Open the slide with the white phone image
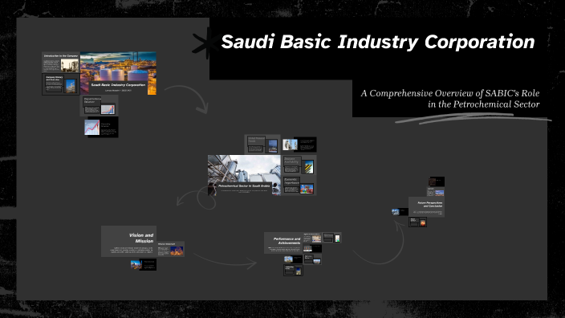The width and height of the screenshot is (565, 318). (x=332, y=238)
